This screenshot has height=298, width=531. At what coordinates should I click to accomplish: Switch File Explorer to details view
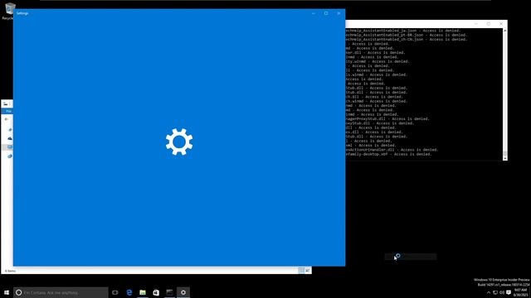pos(301,271)
